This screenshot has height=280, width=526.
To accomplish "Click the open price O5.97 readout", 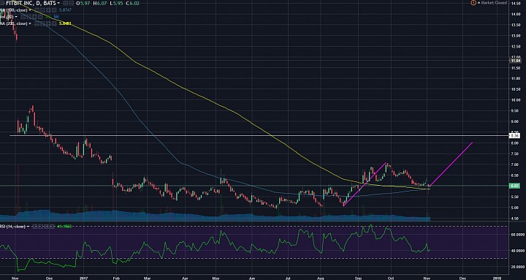I will pyautogui.click(x=83, y=3).
